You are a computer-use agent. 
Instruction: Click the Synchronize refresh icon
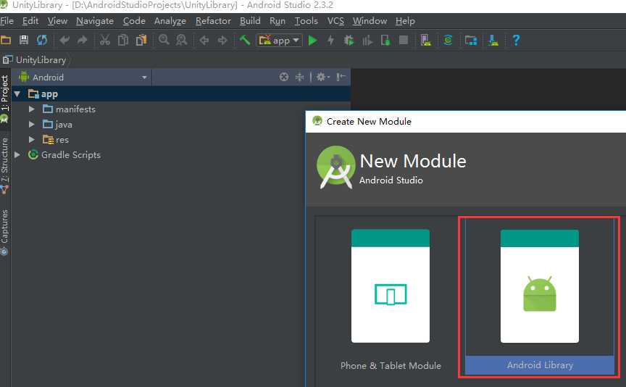pyautogui.click(x=41, y=40)
